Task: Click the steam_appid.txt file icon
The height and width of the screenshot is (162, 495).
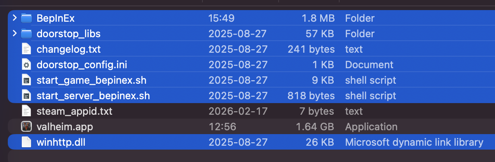Action: point(26,111)
